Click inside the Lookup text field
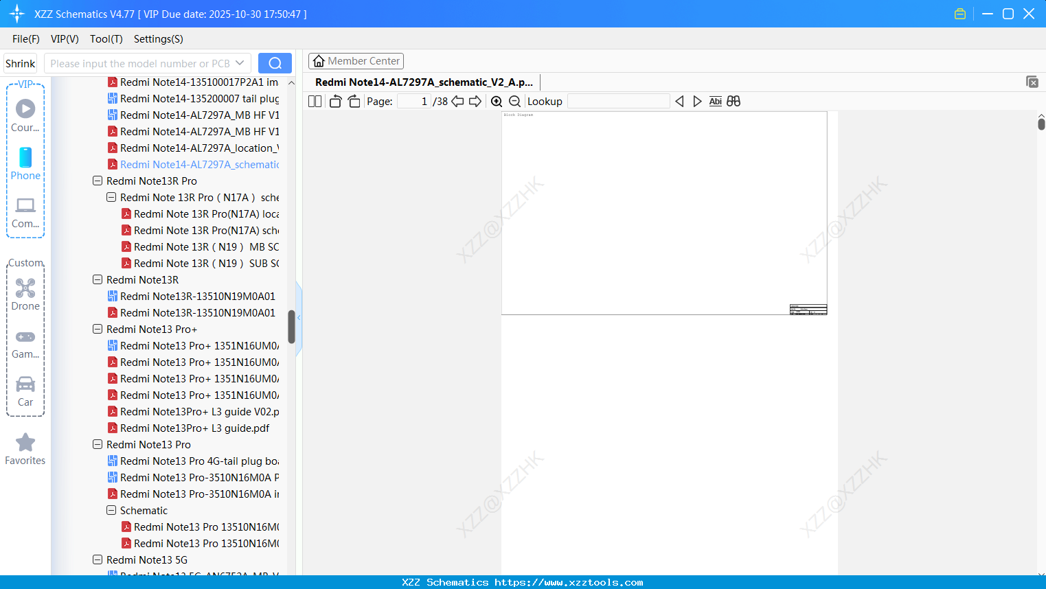The width and height of the screenshot is (1046, 589). 617,101
